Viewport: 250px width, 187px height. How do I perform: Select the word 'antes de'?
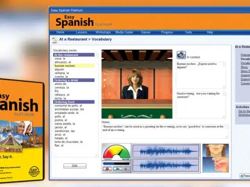[60, 84]
